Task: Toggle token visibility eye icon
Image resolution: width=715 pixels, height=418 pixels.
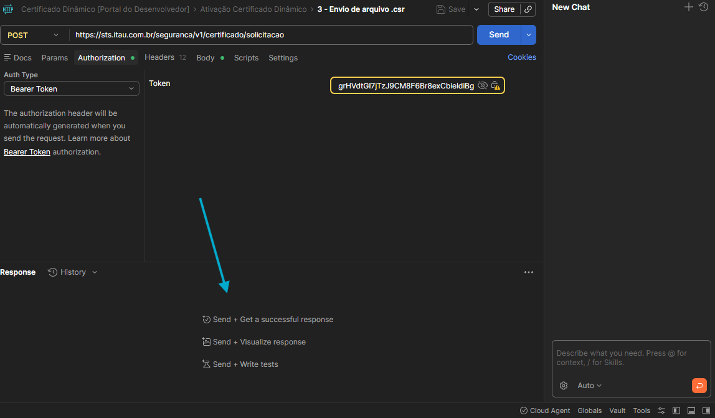Action: coord(482,86)
